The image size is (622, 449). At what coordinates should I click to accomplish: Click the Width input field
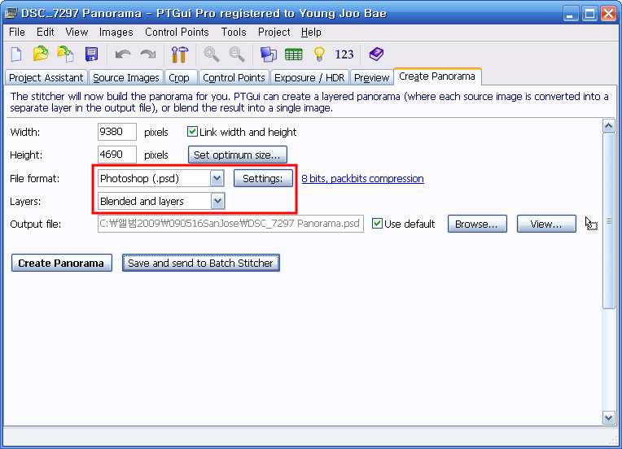[x=116, y=132]
